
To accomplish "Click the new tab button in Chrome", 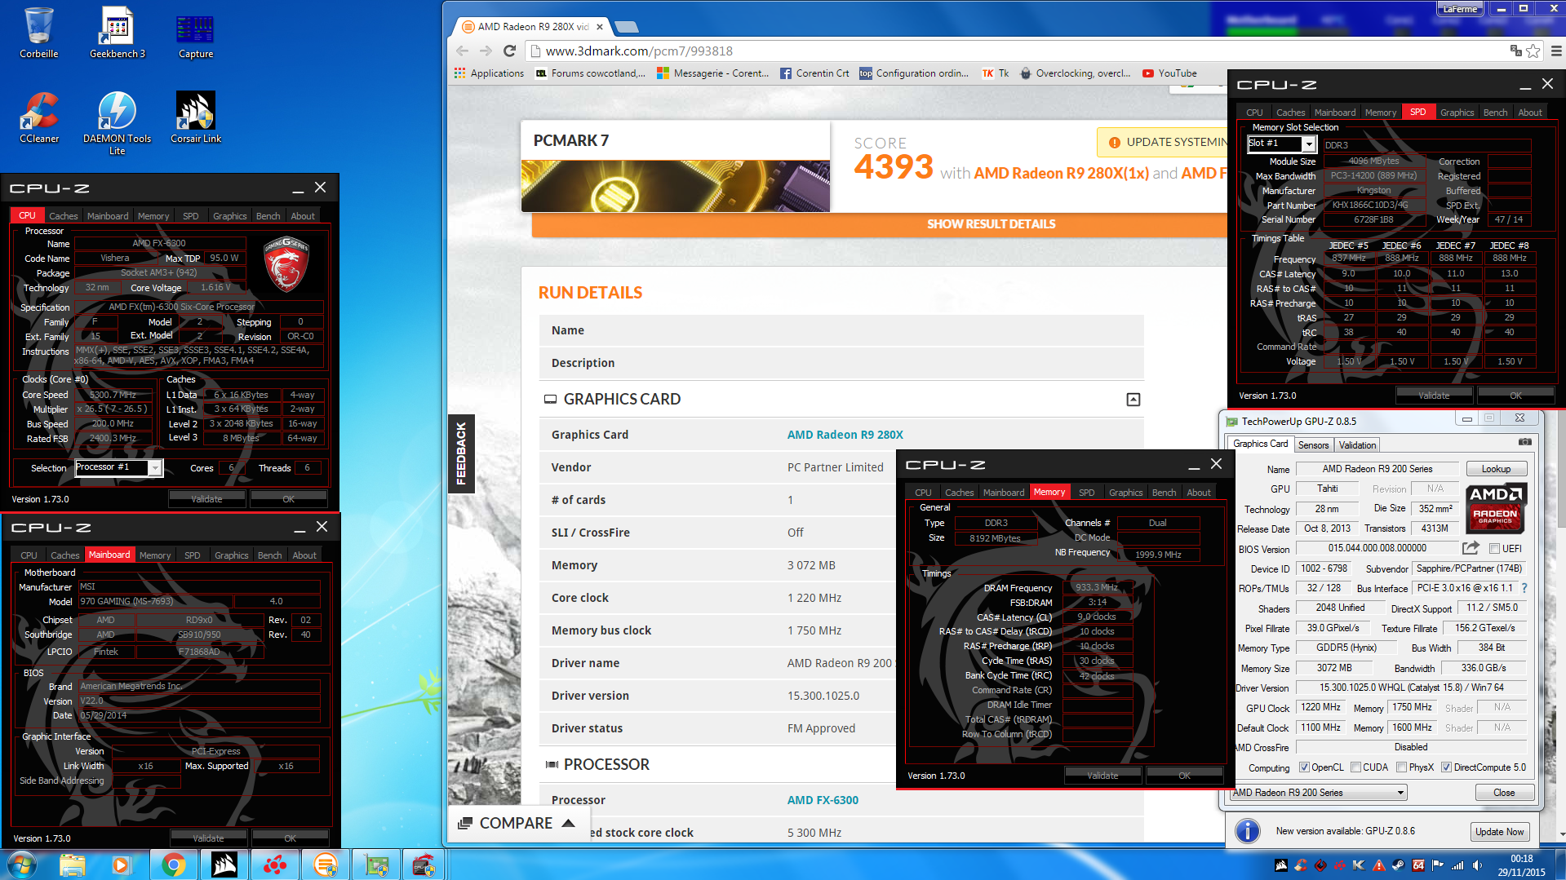I will point(627,27).
